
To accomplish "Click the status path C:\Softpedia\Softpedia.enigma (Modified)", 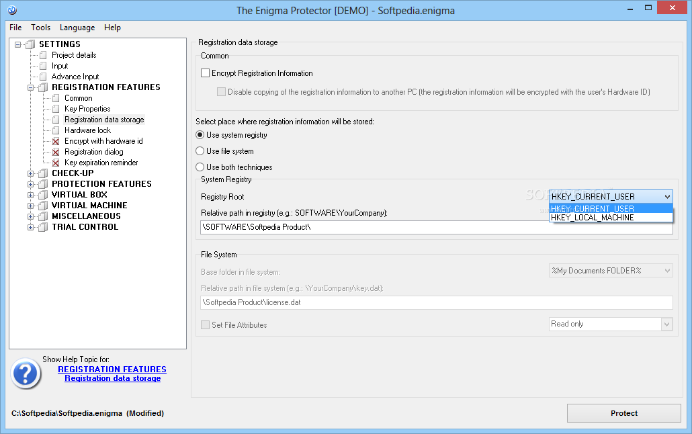I will (87, 413).
